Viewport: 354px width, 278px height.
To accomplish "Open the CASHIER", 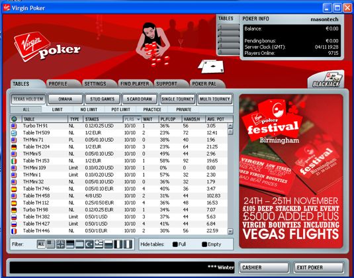I will (x=264, y=267).
